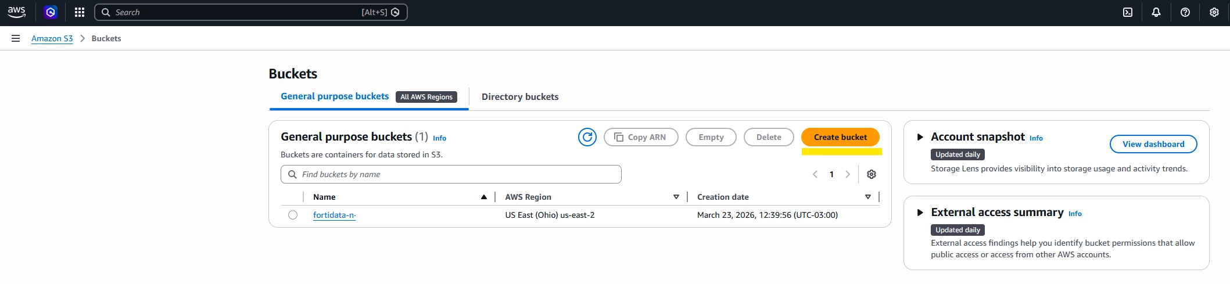Focus the Find buckets by name field
Screen dimensions: 1230x284
pos(451,174)
